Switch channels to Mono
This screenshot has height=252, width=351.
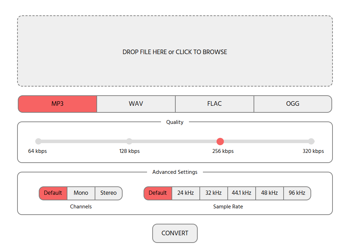point(81,193)
